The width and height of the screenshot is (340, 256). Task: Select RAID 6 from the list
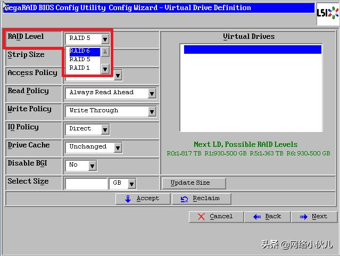point(84,51)
